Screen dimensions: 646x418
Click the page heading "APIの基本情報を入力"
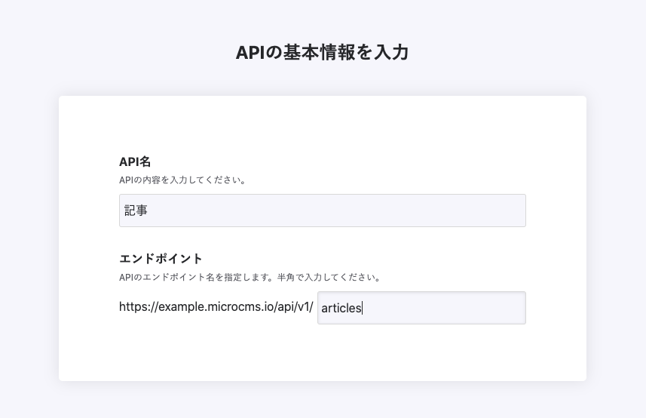pos(322,53)
